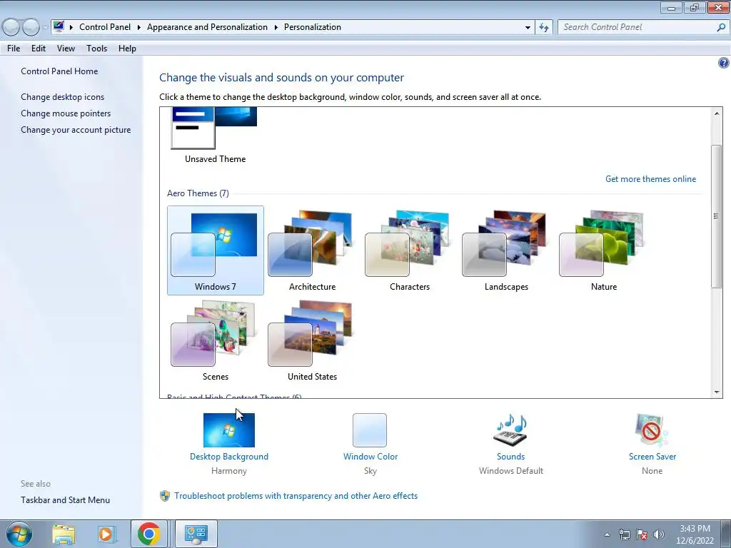Viewport: 731px width, 548px height.
Task: Open Window Color swatch
Action: pos(370,430)
